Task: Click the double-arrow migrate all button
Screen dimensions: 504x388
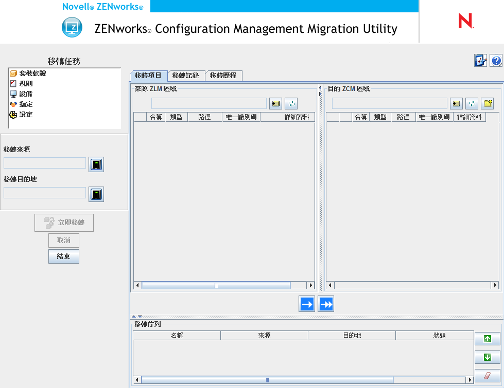Action: click(x=326, y=304)
